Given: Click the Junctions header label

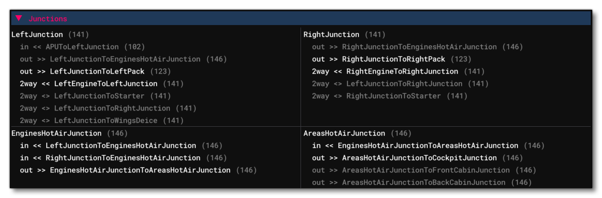Looking at the screenshot, I should point(48,19).
